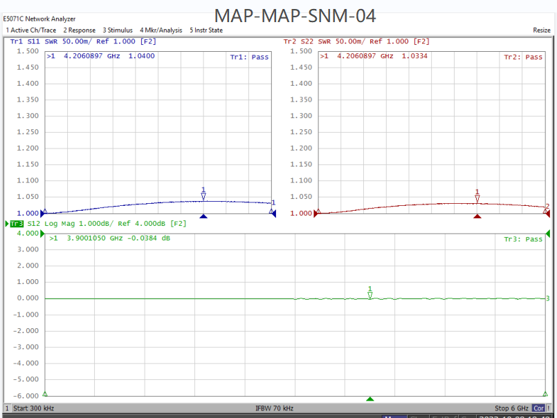The image size is (557, 418).
Task: Open the 1 Active Ch/Trace menu
Action: click(31, 30)
